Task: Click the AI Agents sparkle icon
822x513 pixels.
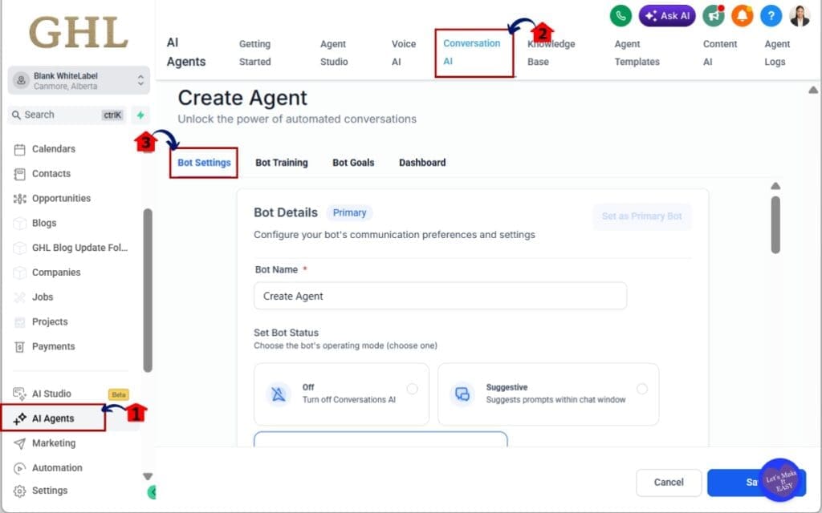Action: [19, 418]
